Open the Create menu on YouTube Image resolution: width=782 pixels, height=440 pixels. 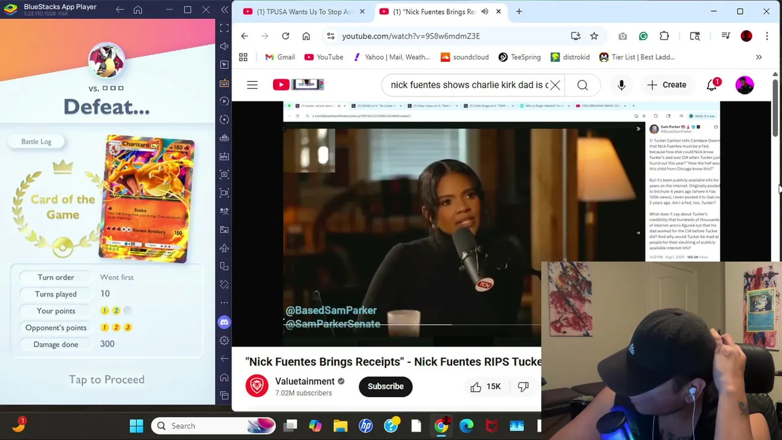667,85
